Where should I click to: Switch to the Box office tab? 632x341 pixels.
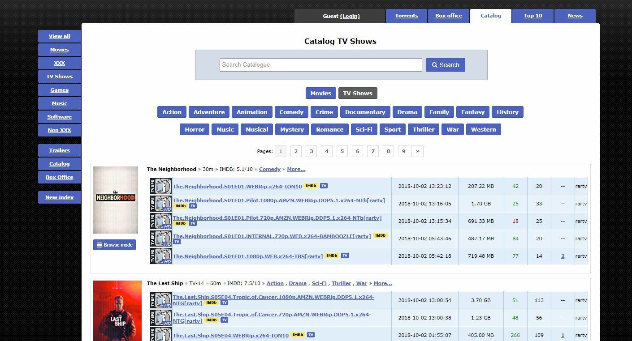point(449,16)
